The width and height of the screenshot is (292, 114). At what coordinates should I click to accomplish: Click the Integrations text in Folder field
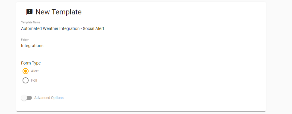[x=32, y=46]
